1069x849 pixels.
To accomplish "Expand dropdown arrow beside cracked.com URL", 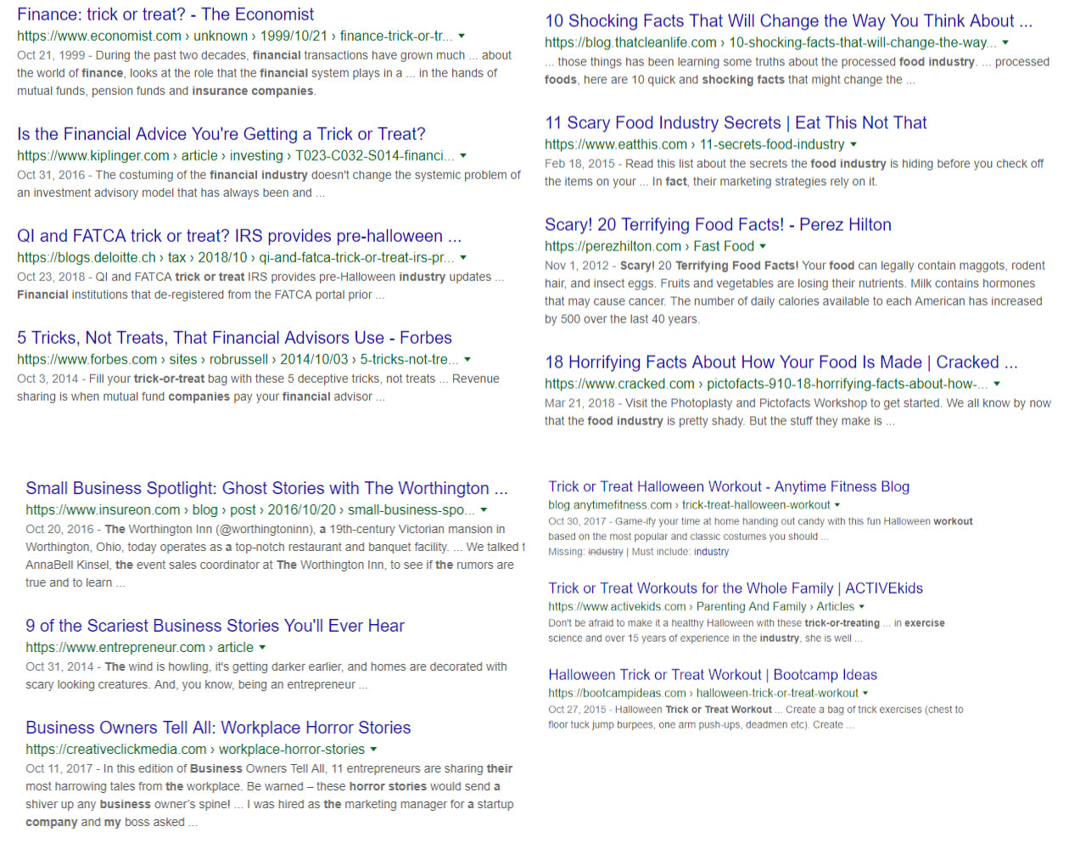I will click(997, 385).
